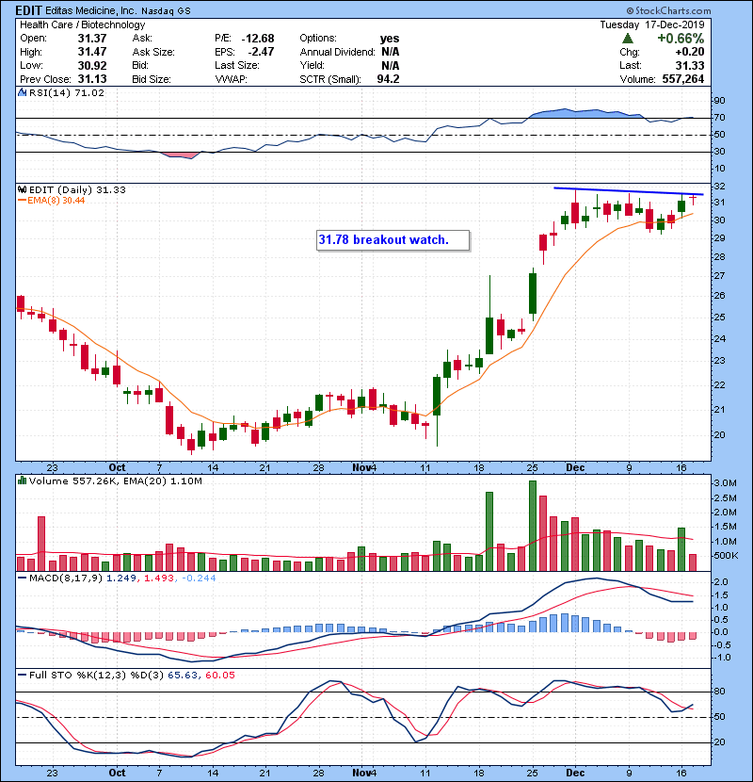
Task: Select the EDIT ticker symbol in the header
Action: (x=28, y=10)
